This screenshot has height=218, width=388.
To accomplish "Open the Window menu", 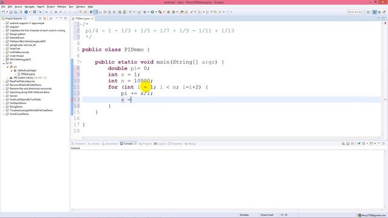I will point(81,7).
